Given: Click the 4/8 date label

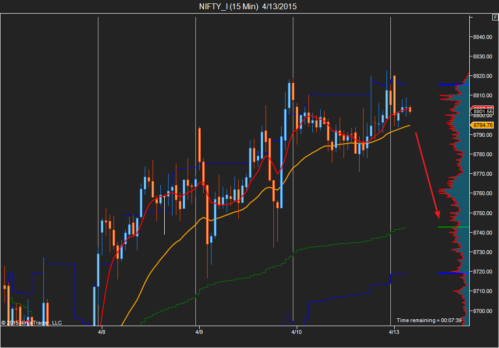Looking at the screenshot, I should click(101, 332).
